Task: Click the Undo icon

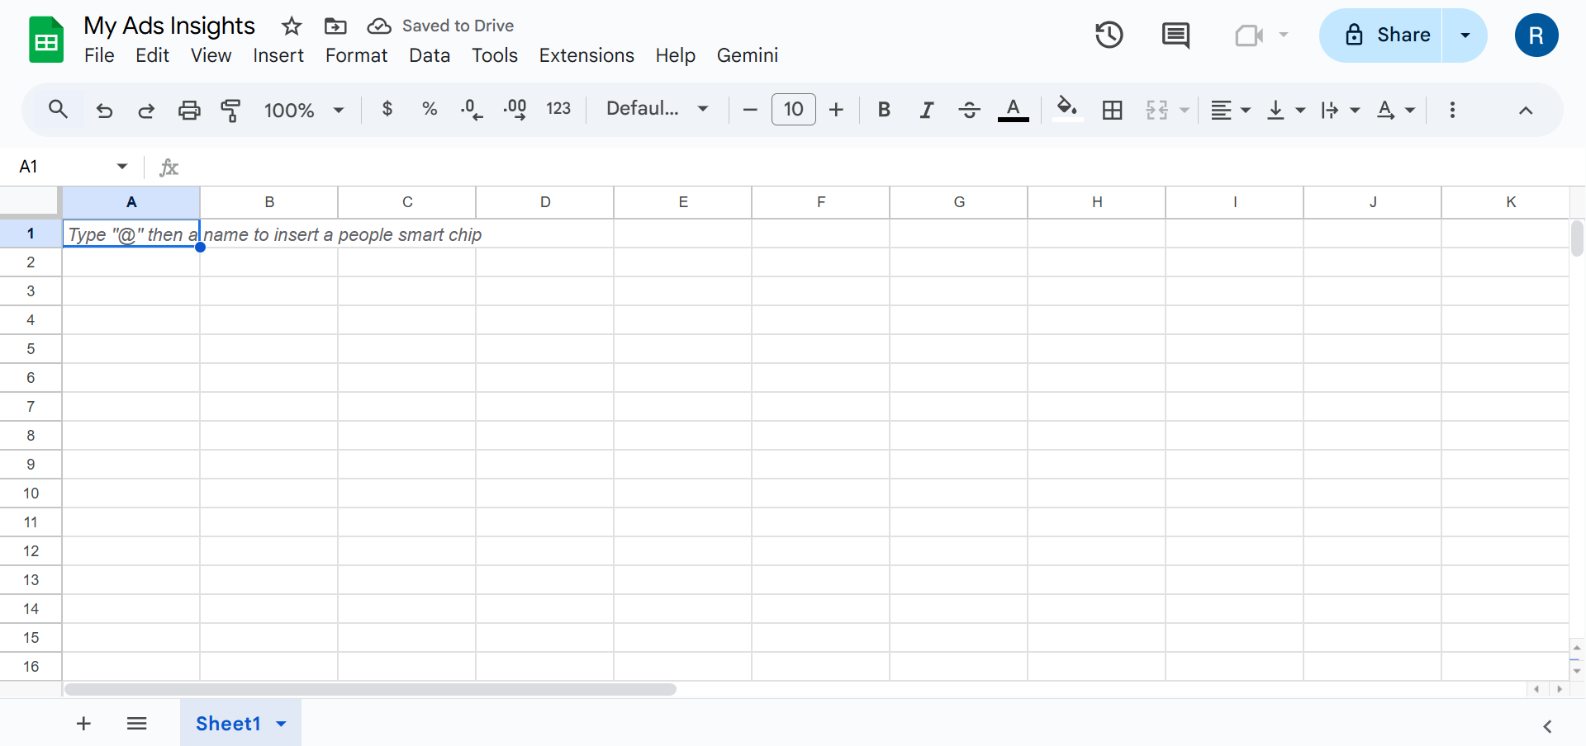Action: (x=104, y=109)
